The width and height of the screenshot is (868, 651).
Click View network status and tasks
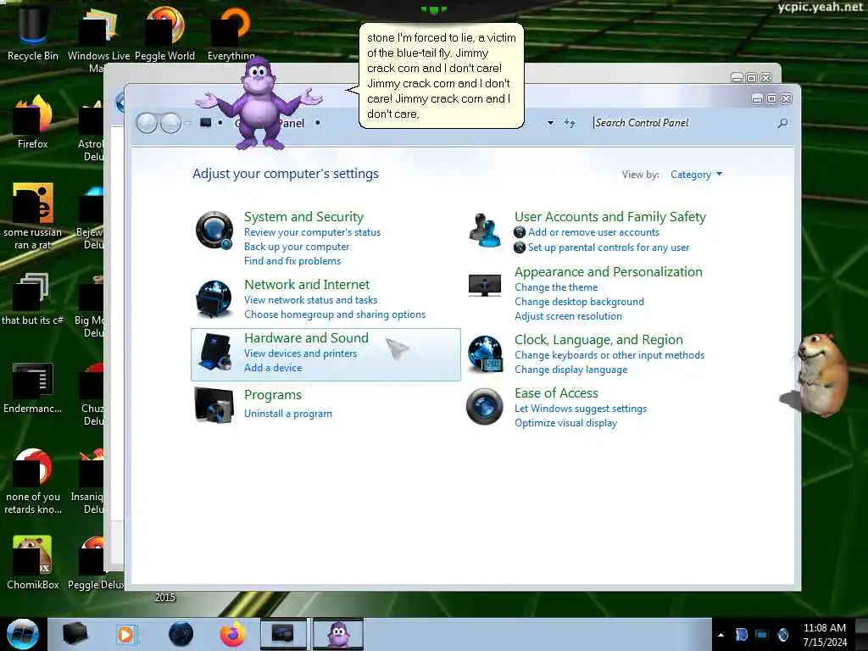click(x=310, y=300)
